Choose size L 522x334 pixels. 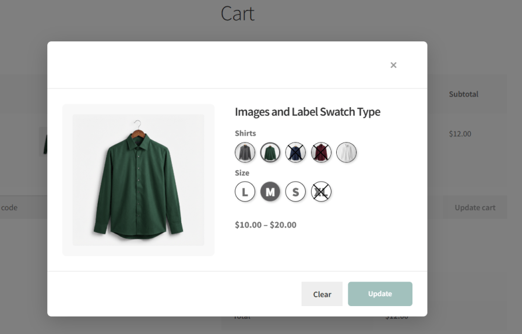(x=245, y=191)
